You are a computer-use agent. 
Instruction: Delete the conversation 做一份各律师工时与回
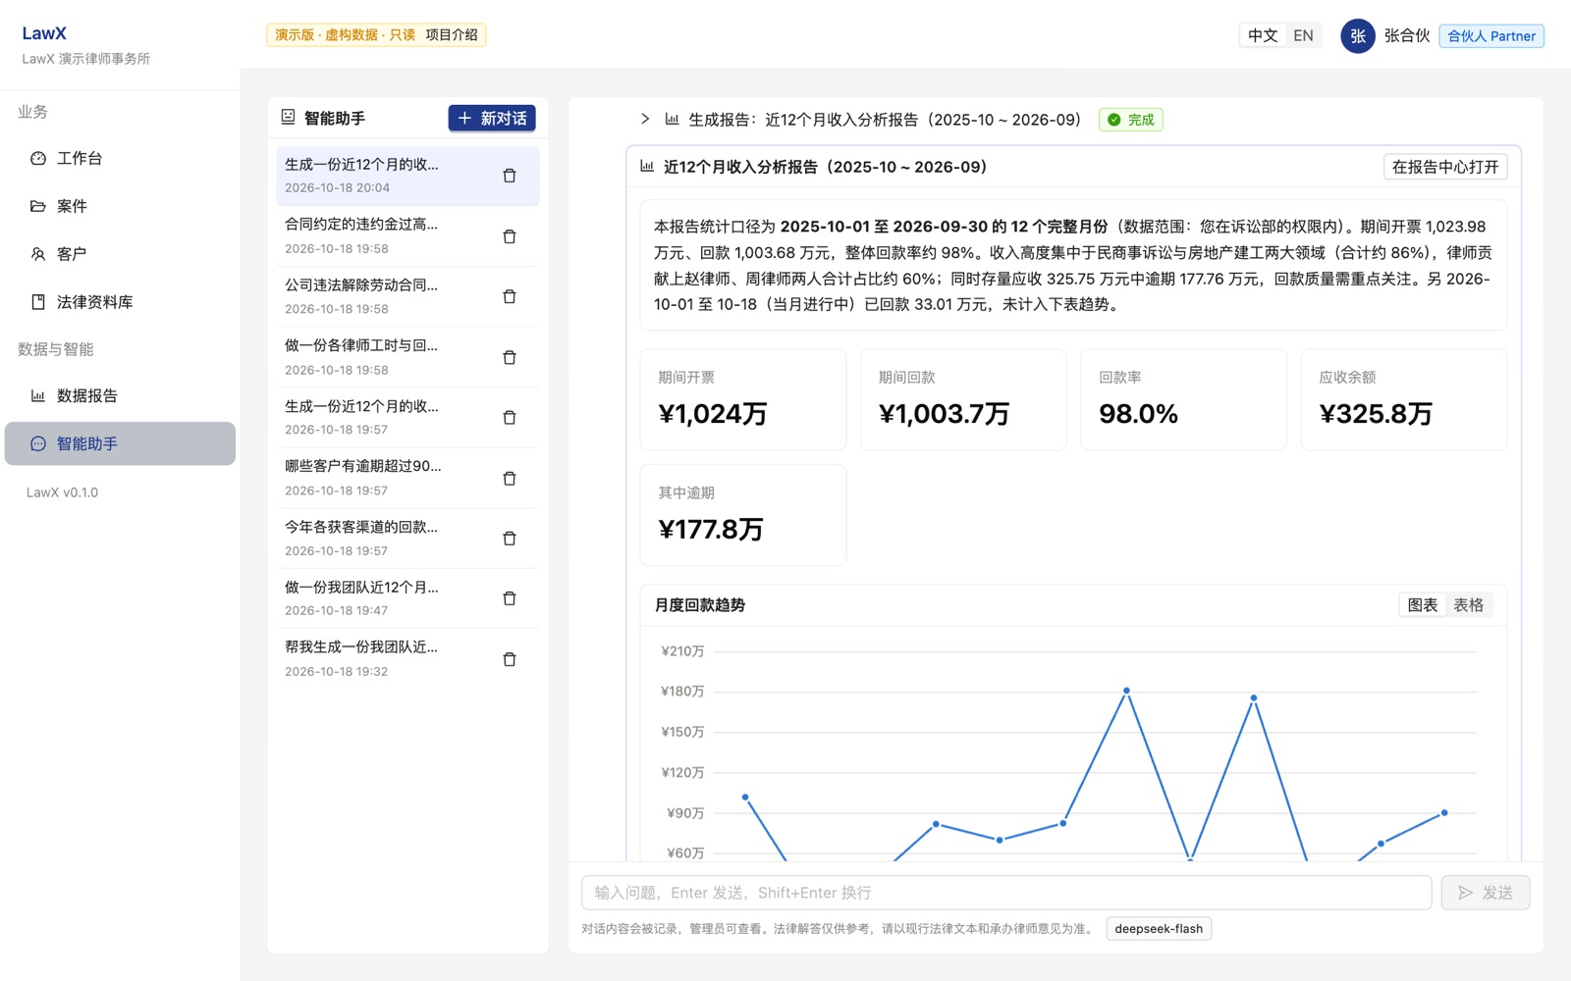(x=510, y=357)
